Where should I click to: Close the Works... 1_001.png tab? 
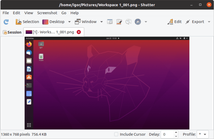click(79, 32)
